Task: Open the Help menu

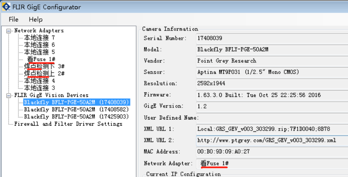Action: 35,19
